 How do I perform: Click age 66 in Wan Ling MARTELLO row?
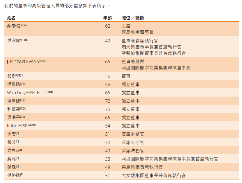108,93
